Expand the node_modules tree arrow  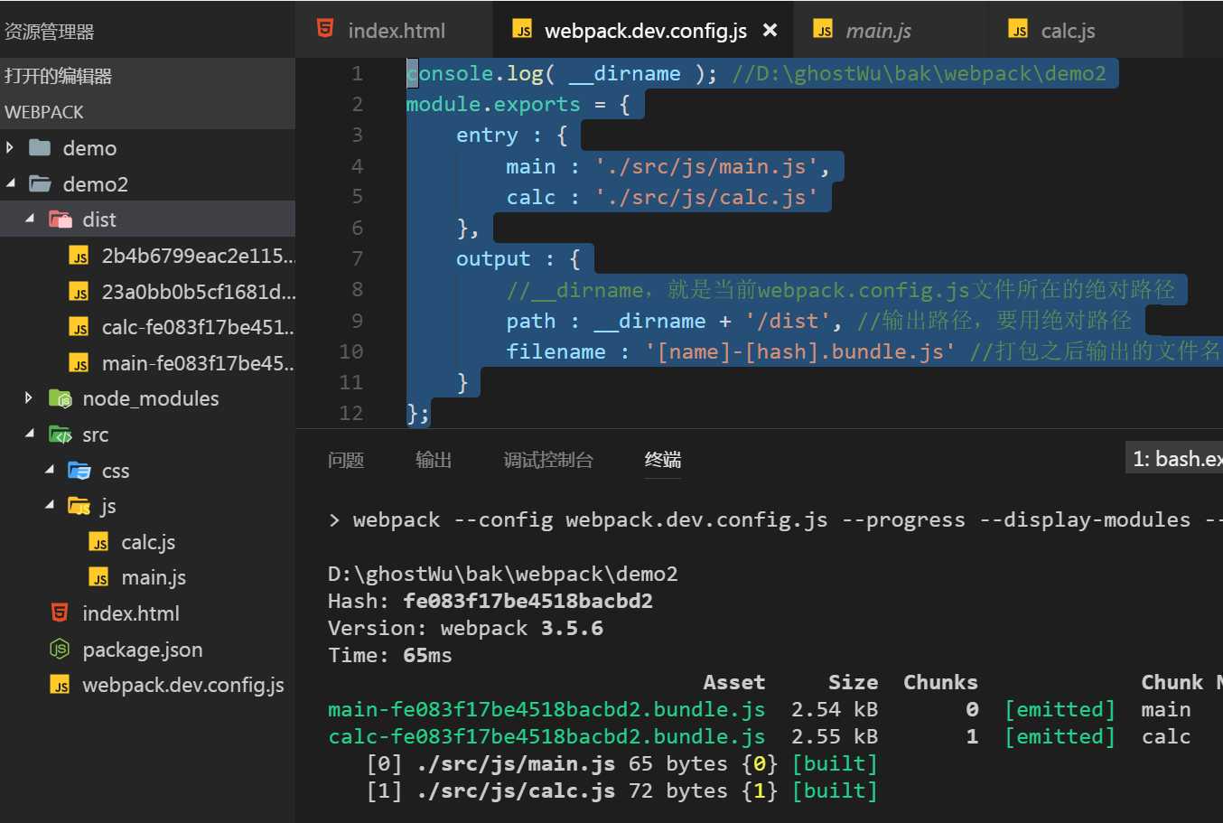(x=29, y=398)
